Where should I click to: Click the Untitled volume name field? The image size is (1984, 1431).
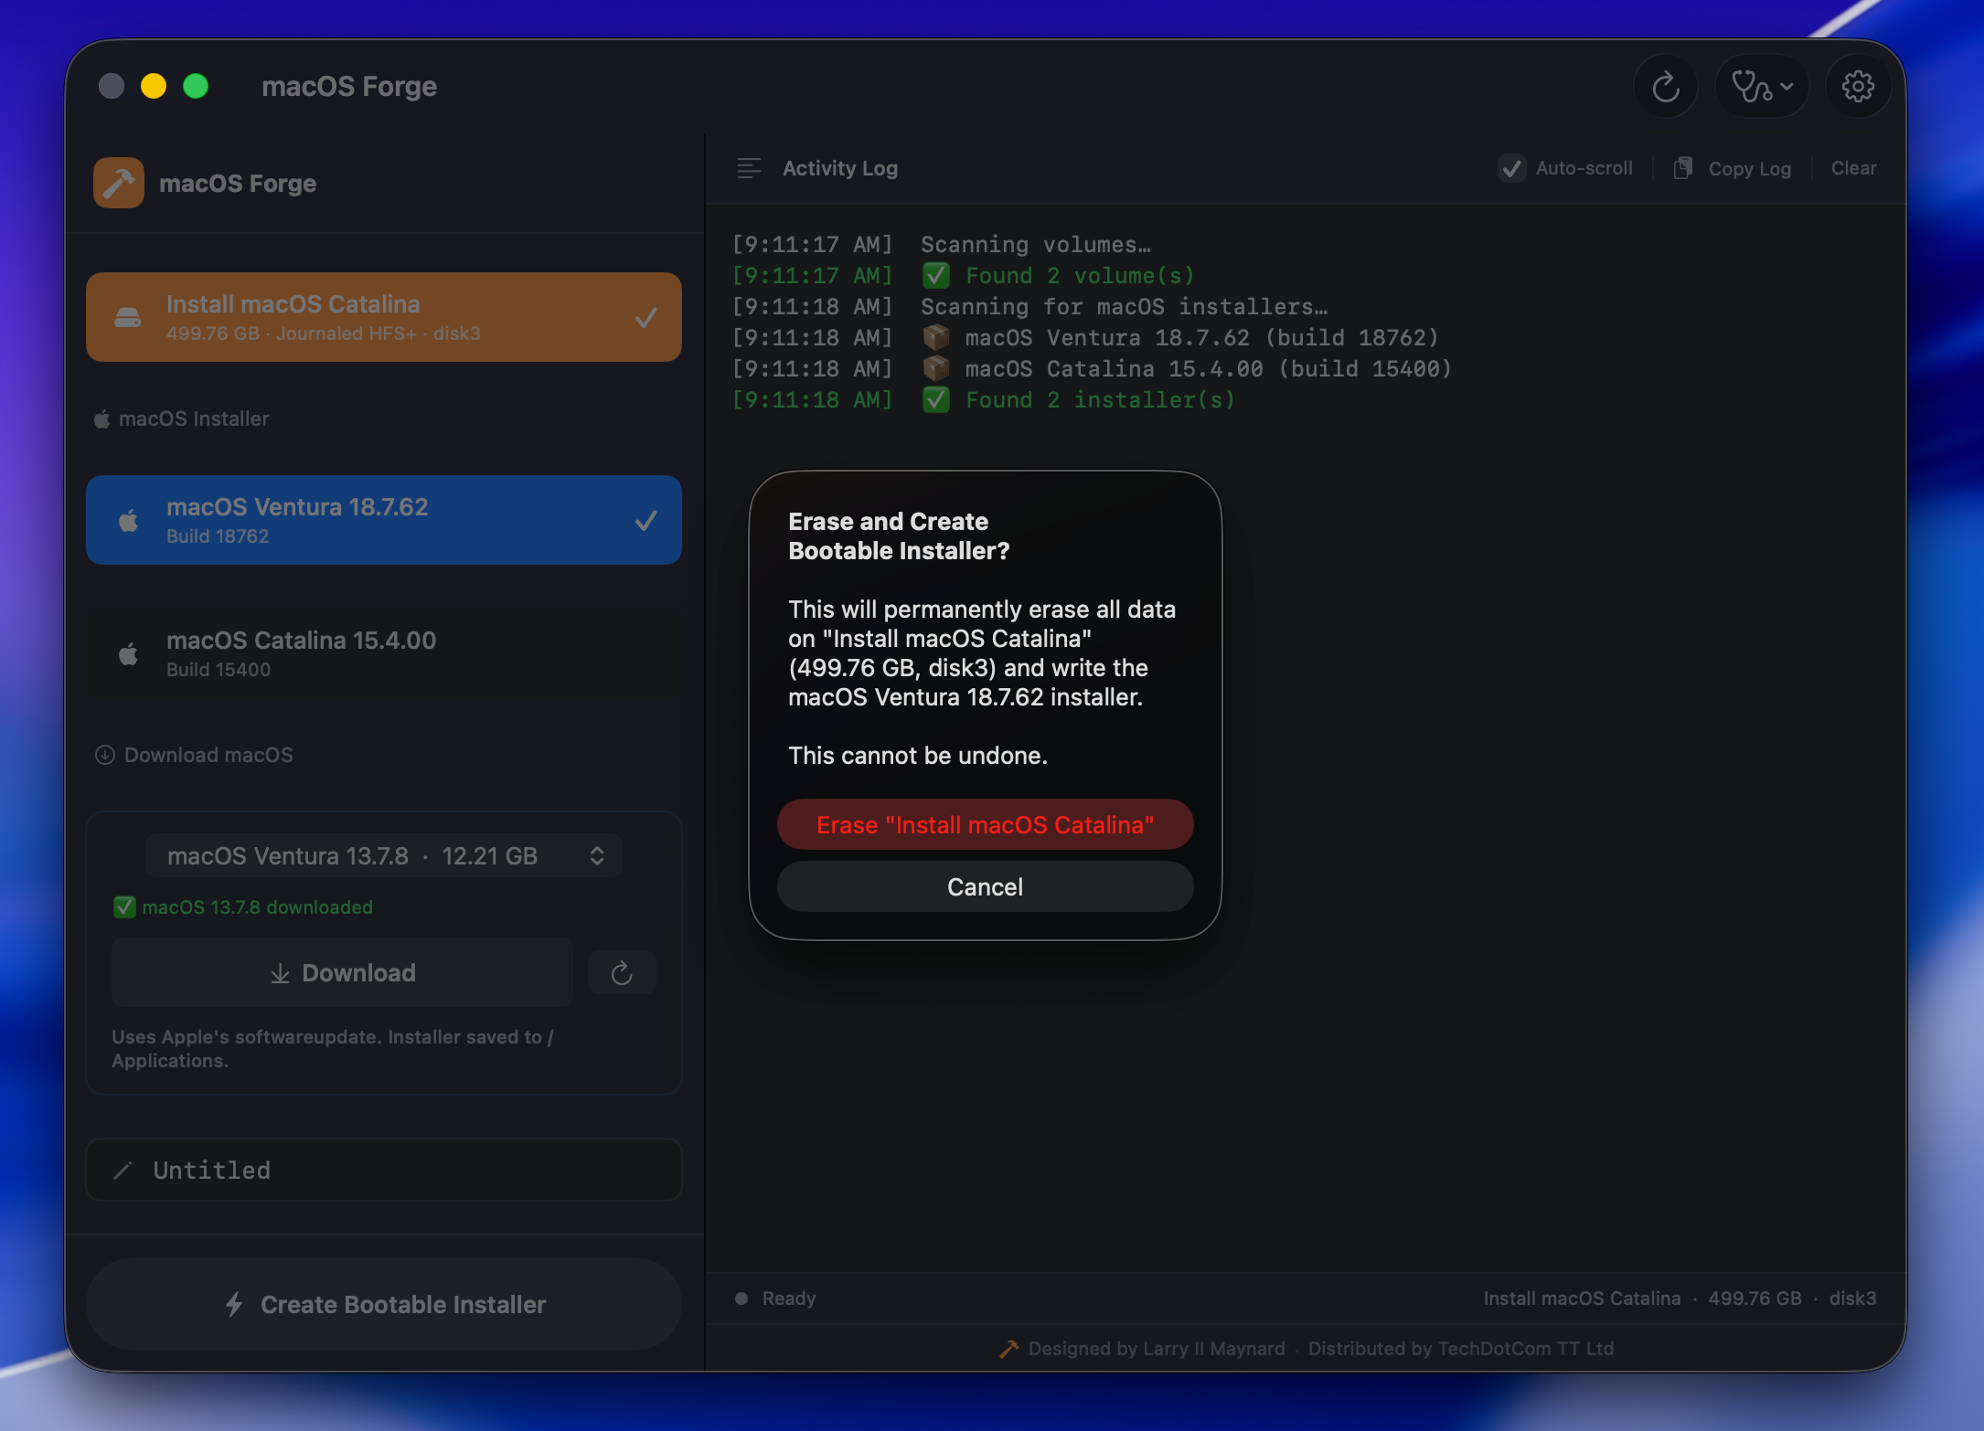(x=384, y=1170)
